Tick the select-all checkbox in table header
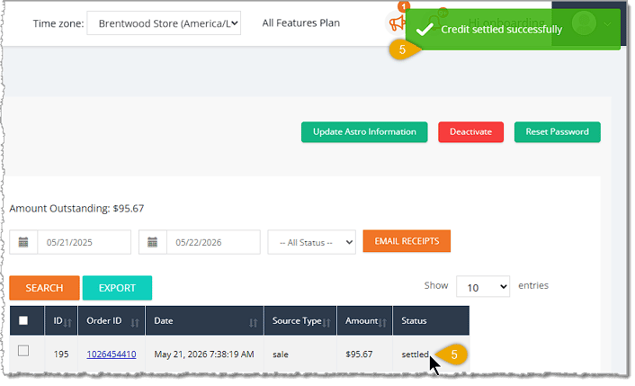The image size is (635, 386). pos(23,321)
